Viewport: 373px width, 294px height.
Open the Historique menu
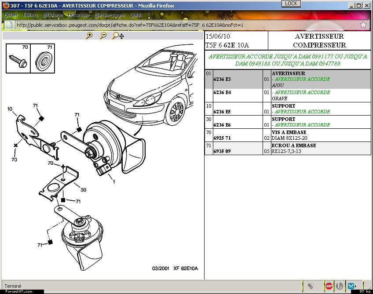pyautogui.click(x=78, y=15)
